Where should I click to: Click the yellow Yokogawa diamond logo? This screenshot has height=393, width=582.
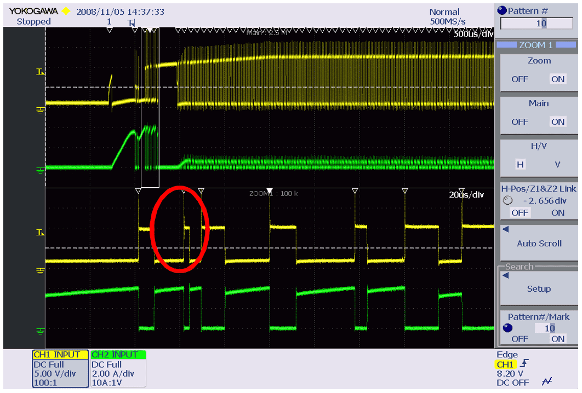66,11
